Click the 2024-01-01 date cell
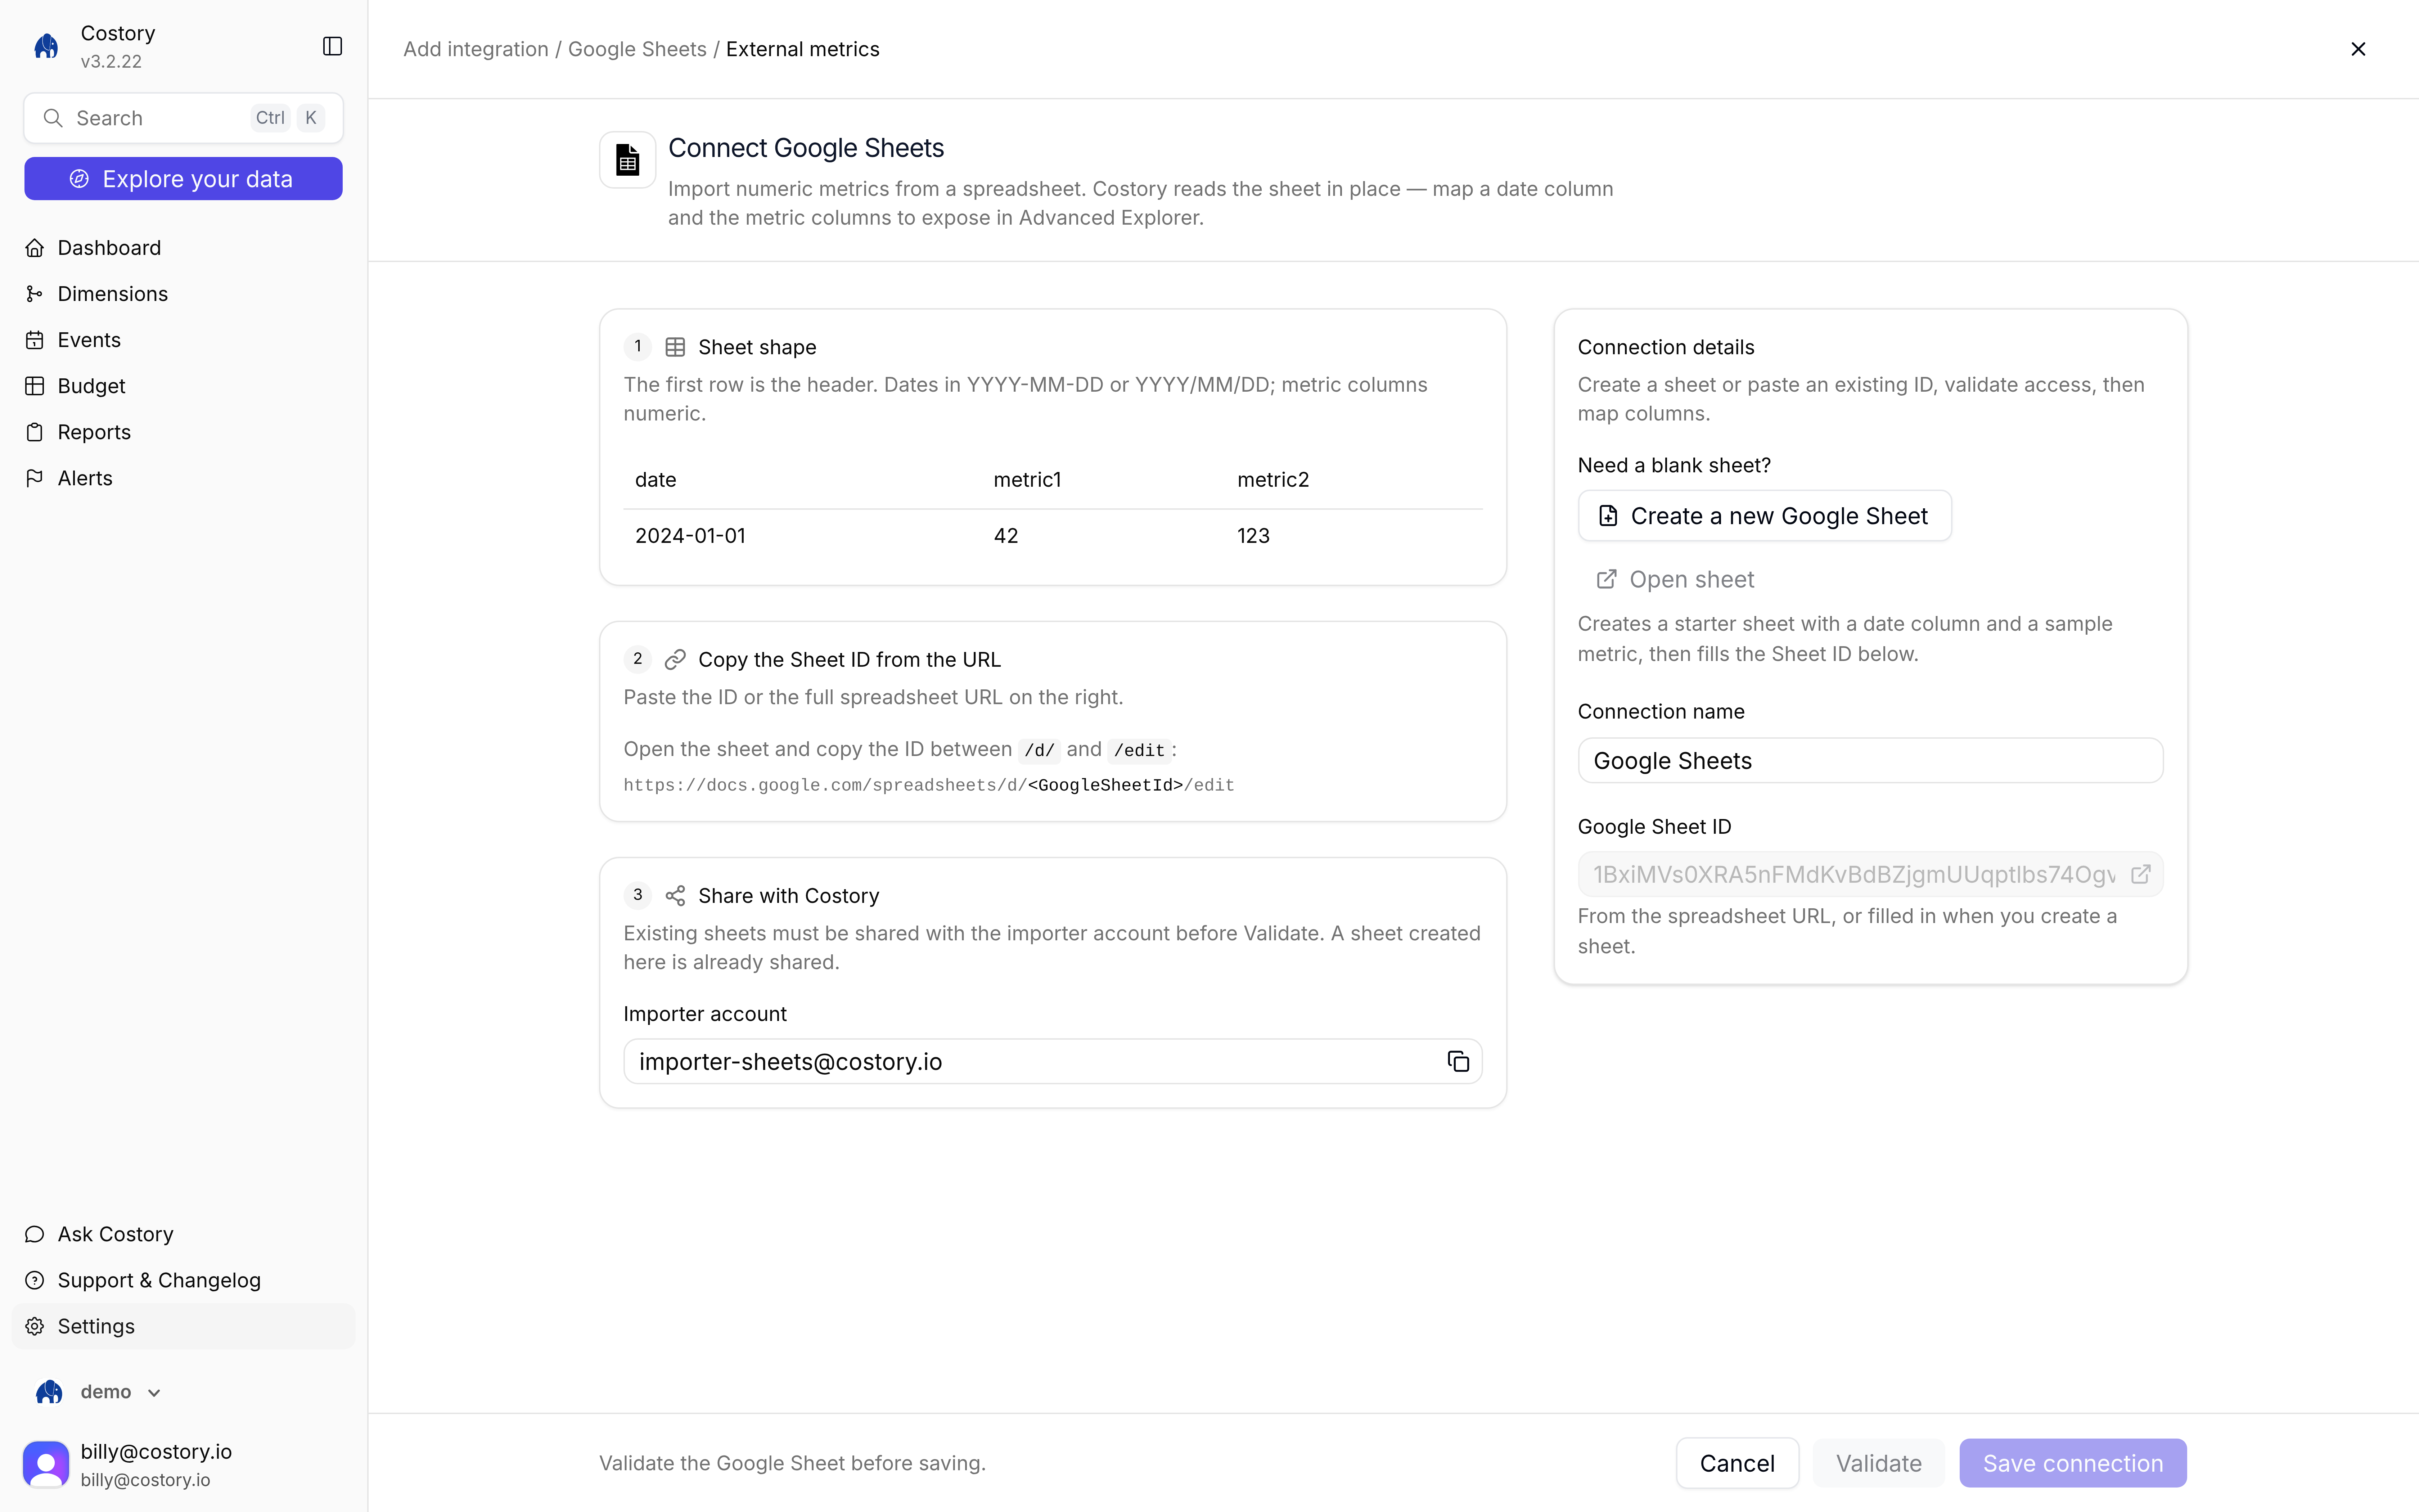This screenshot has width=2419, height=1512. 691,536
